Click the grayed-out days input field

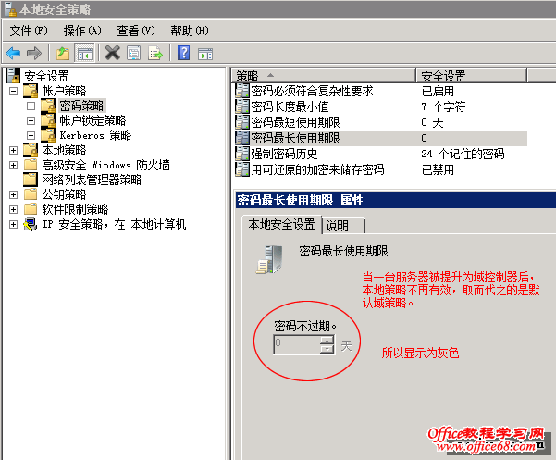[x=297, y=344]
